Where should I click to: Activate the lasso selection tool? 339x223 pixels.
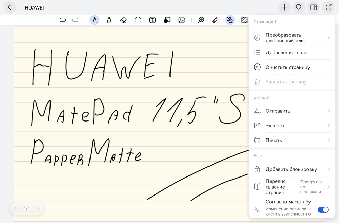(138, 20)
